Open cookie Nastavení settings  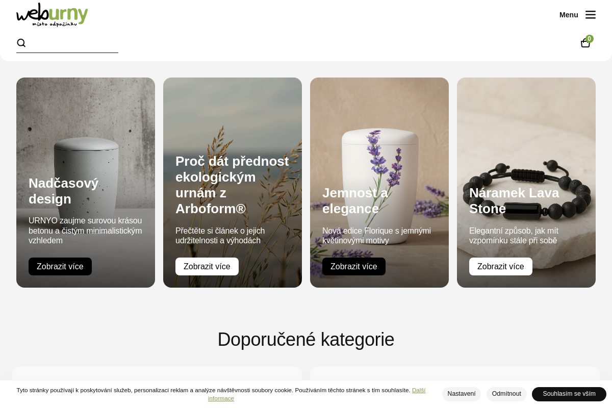coord(462,394)
